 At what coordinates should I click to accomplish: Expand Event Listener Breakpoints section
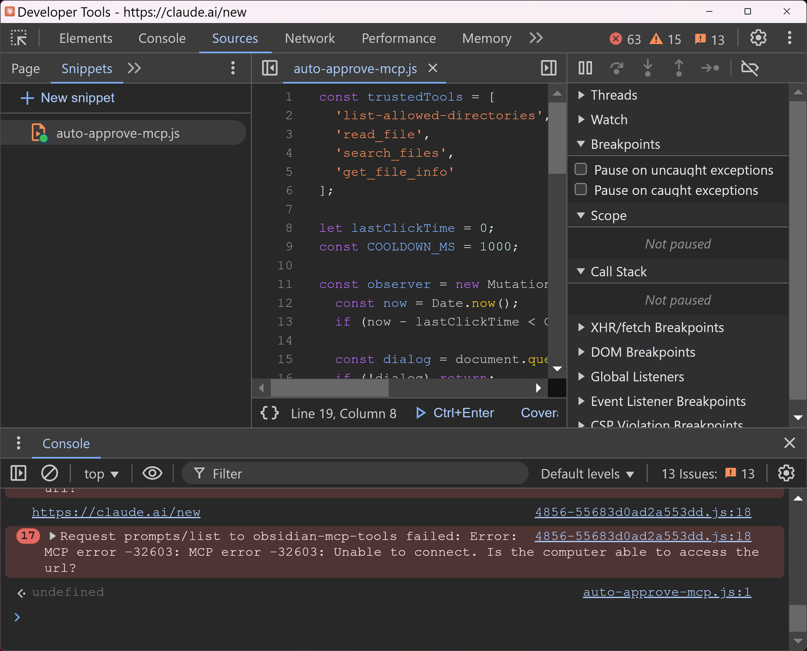(x=678, y=402)
